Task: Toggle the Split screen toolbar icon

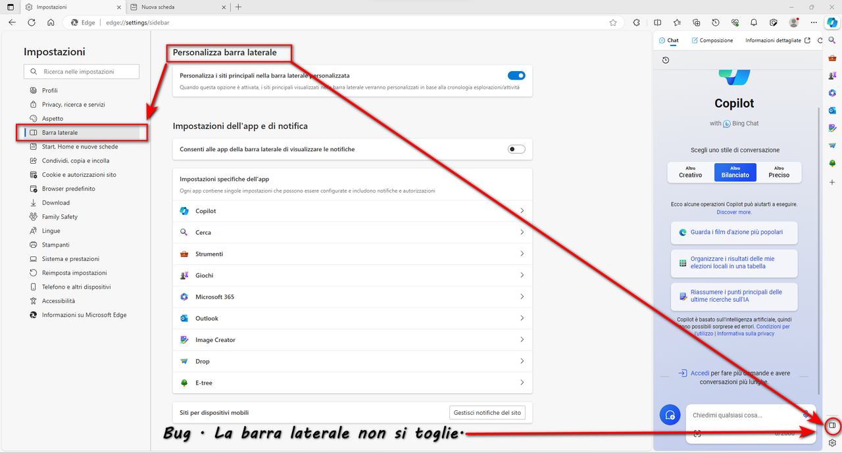Action: click(658, 22)
